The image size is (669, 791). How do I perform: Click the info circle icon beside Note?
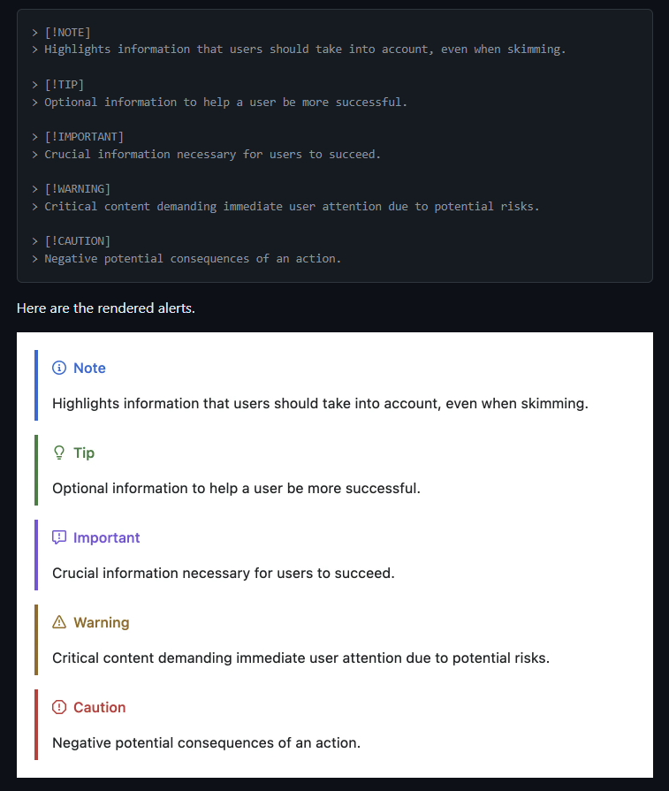(x=59, y=368)
